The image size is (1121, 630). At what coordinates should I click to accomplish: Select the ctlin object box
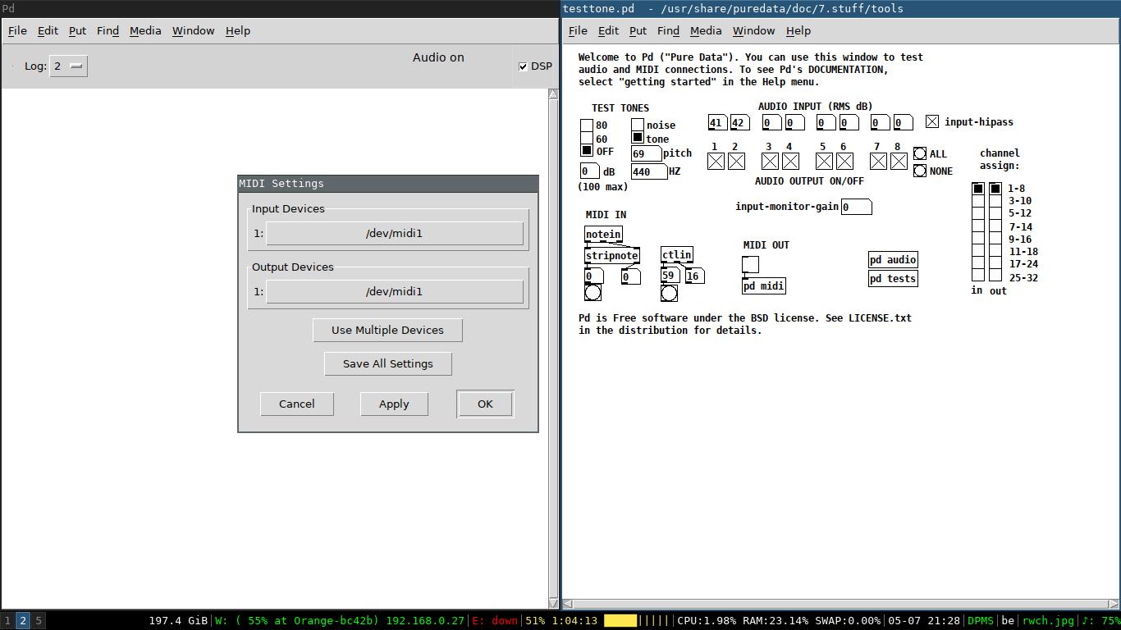(x=677, y=254)
